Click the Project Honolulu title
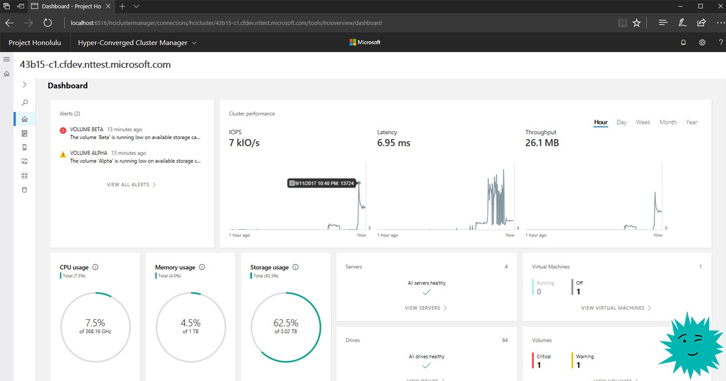Screen dimensions: 726x381 [36, 43]
